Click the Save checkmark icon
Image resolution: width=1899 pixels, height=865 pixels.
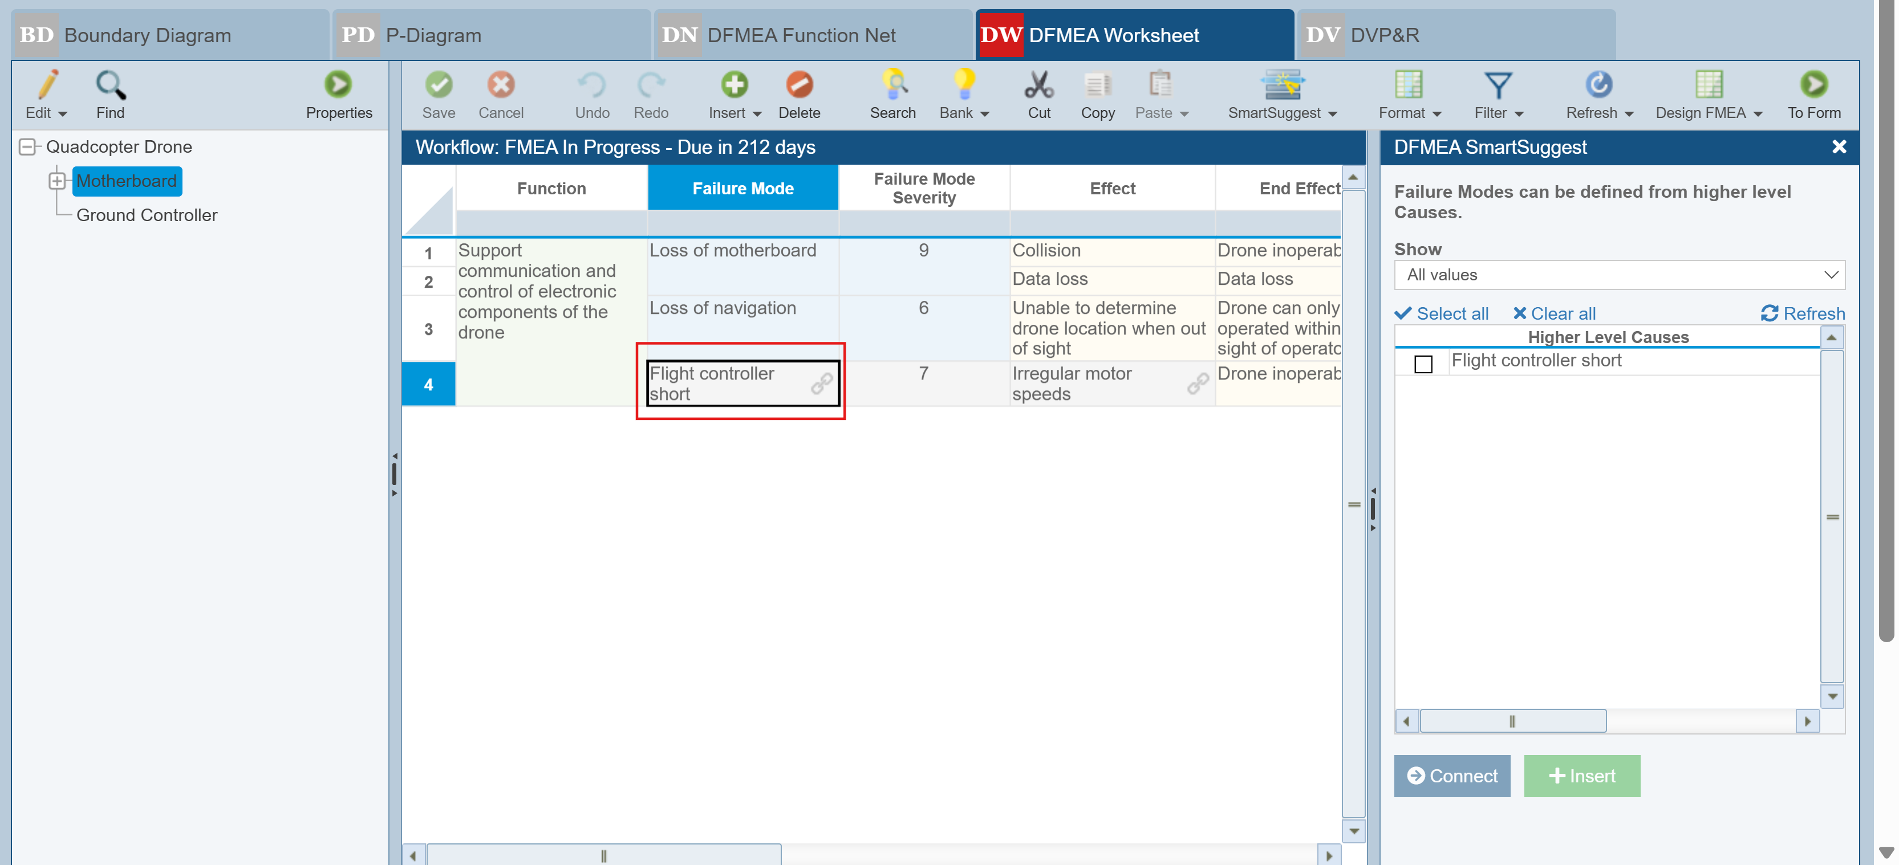point(439,85)
